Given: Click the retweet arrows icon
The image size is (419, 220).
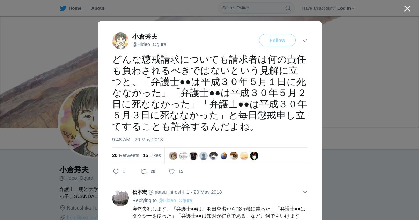Looking at the screenshot, I should (144, 171).
